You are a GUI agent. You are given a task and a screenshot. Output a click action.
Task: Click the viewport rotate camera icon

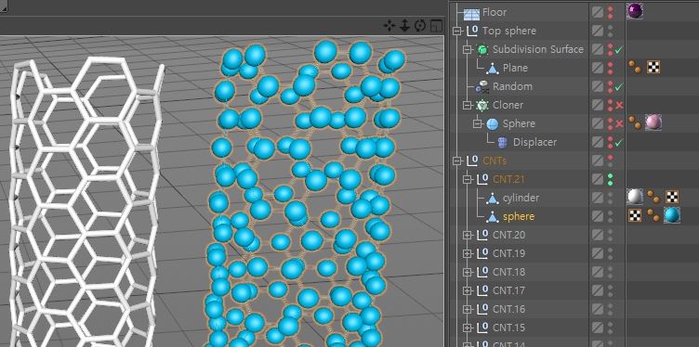420,26
